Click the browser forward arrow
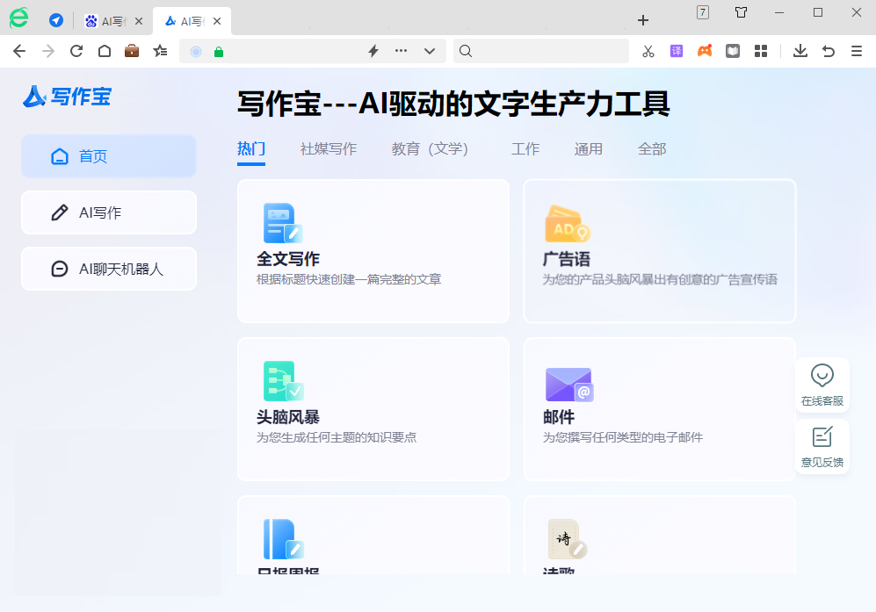This screenshot has width=876, height=612. (48, 52)
